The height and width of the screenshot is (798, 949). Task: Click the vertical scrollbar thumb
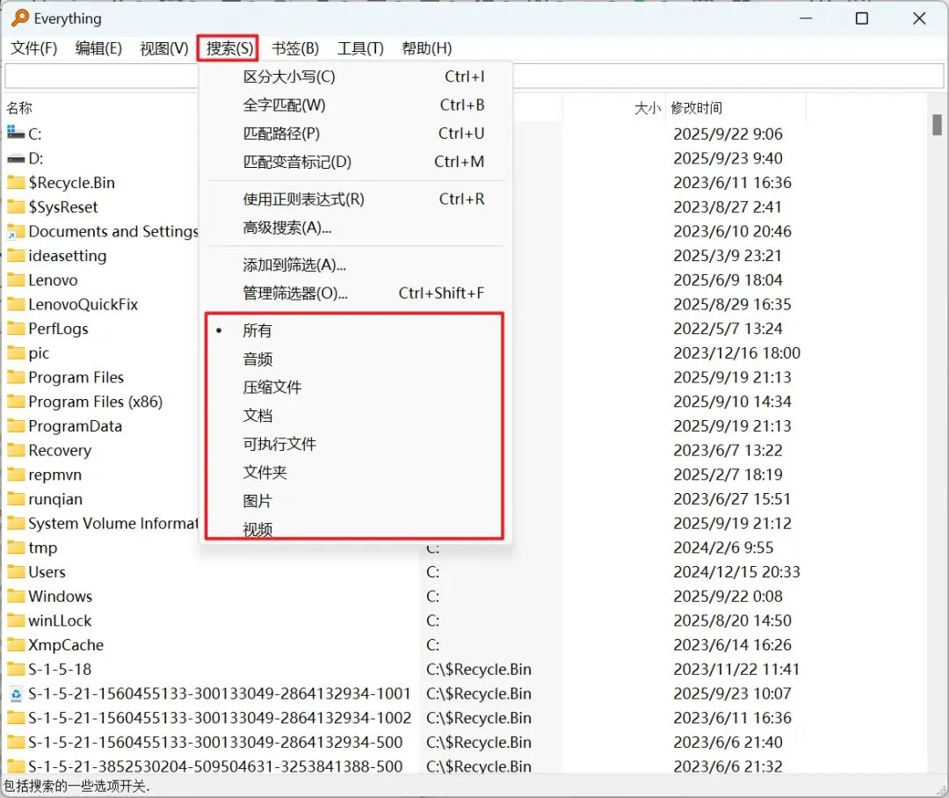tap(937, 125)
